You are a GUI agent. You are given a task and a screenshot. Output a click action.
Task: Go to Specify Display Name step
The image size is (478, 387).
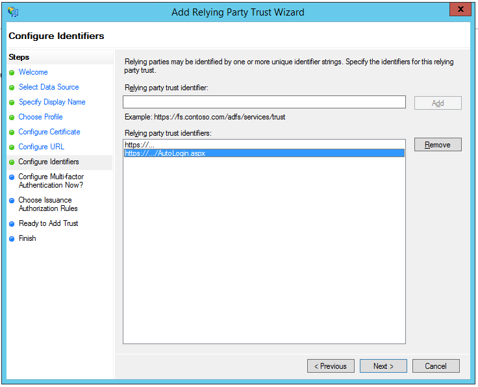click(52, 102)
